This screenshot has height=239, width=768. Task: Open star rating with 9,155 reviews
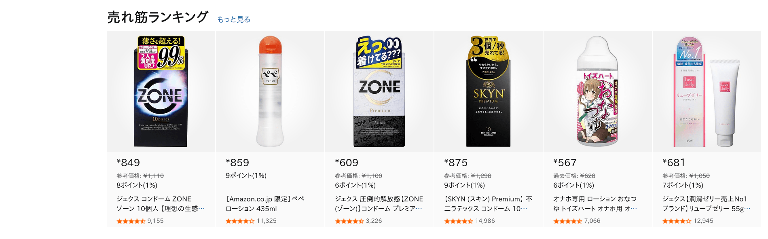pos(131,221)
